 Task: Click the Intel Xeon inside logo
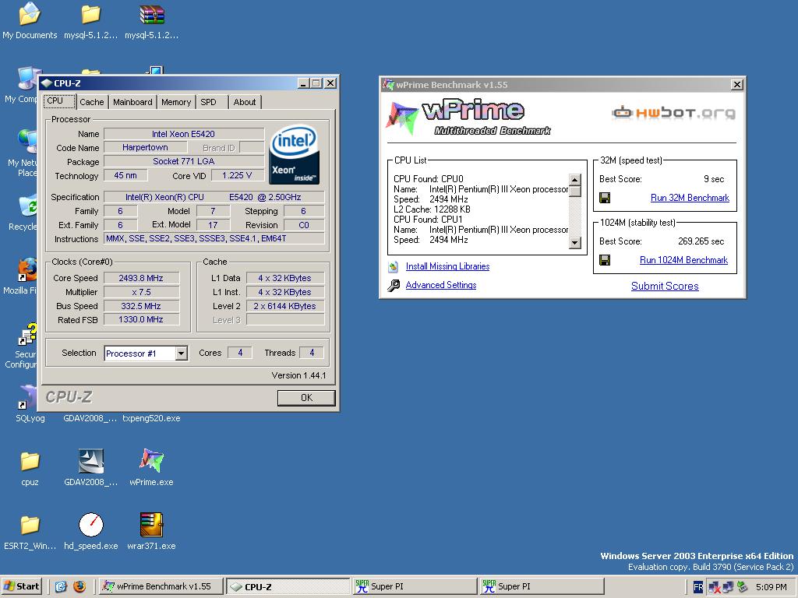coord(294,155)
